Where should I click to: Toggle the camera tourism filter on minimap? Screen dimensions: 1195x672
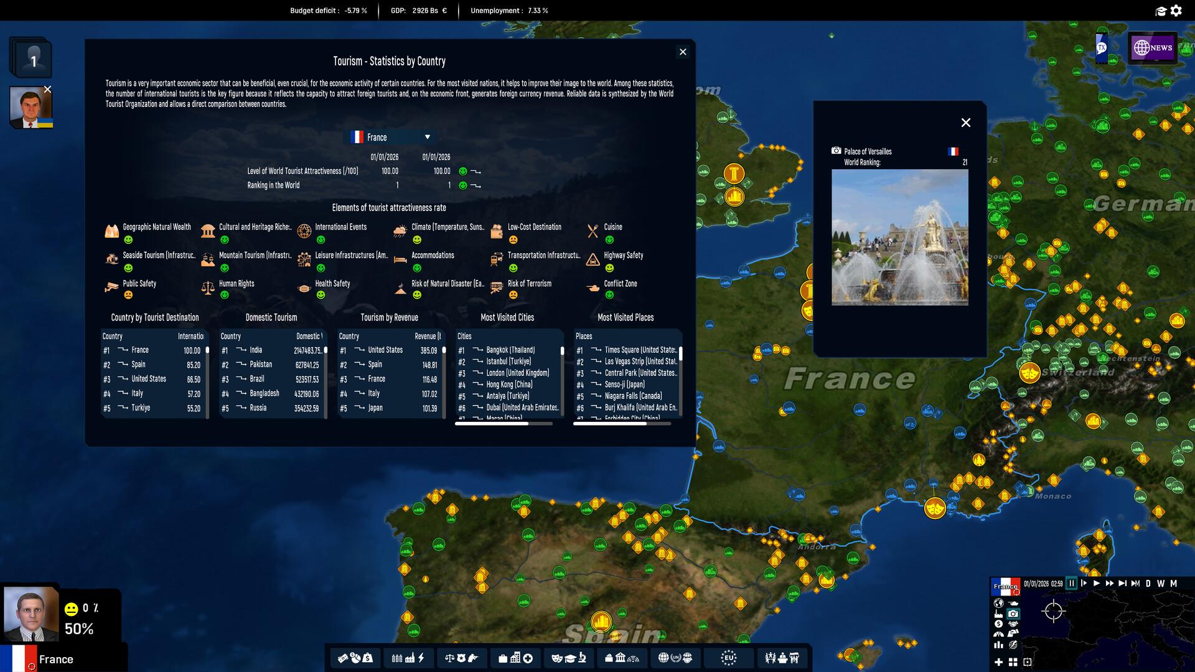tap(1013, 614)
